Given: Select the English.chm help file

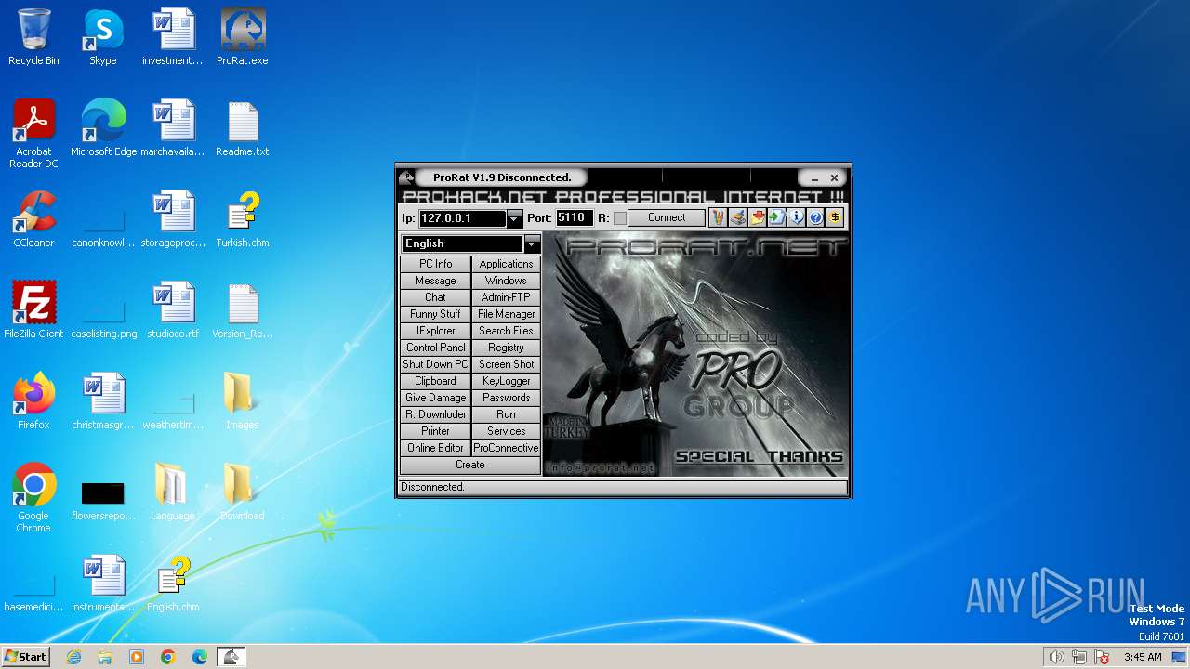Looking at the screenshot, I should click(x=173, y=584).
